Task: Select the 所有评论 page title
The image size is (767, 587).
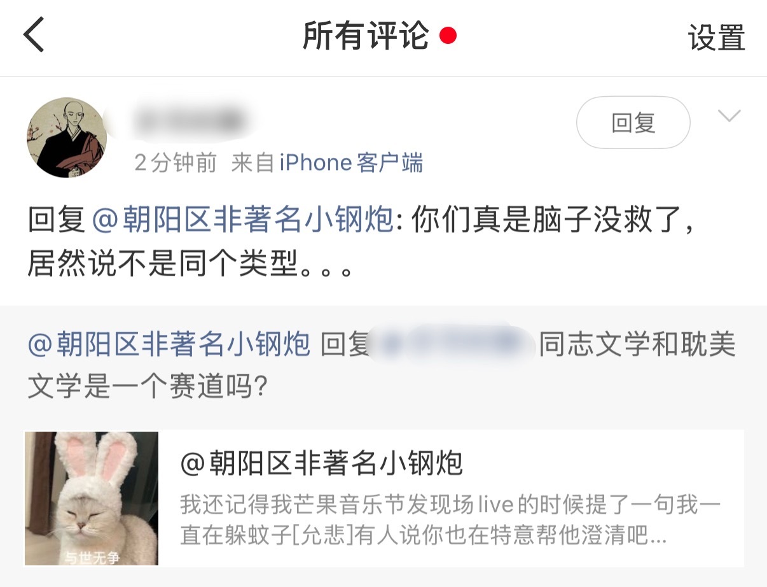Action: (366, 36)
